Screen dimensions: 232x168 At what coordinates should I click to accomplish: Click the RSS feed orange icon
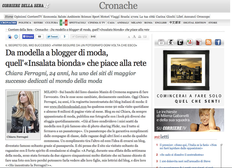click(x=208, y=42)
